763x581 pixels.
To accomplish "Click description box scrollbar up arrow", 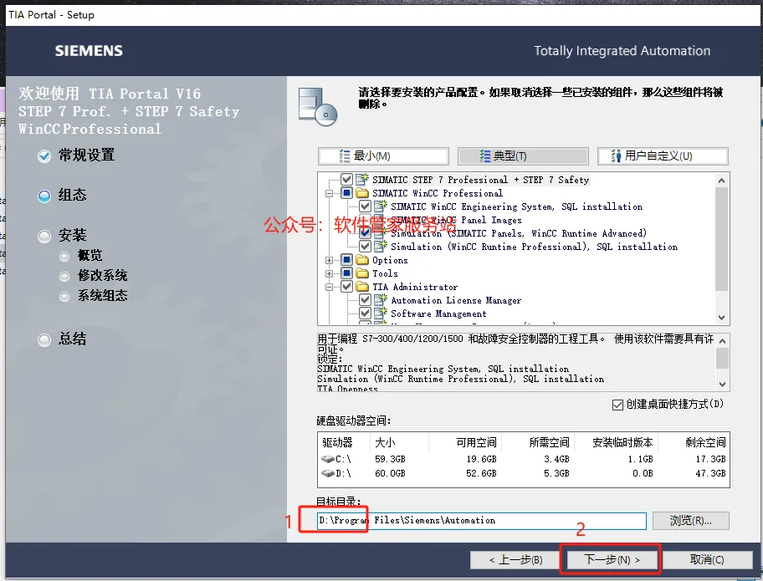I will pyautogui.click(x=723, y=341).
